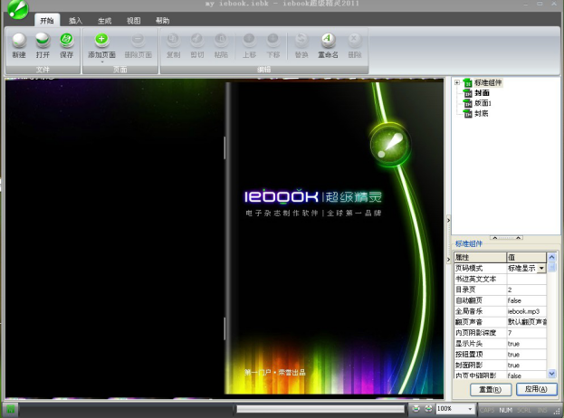Select 版面1 in the page tree
This screenshot has height=418, width=564.
(x=483, y=103)
